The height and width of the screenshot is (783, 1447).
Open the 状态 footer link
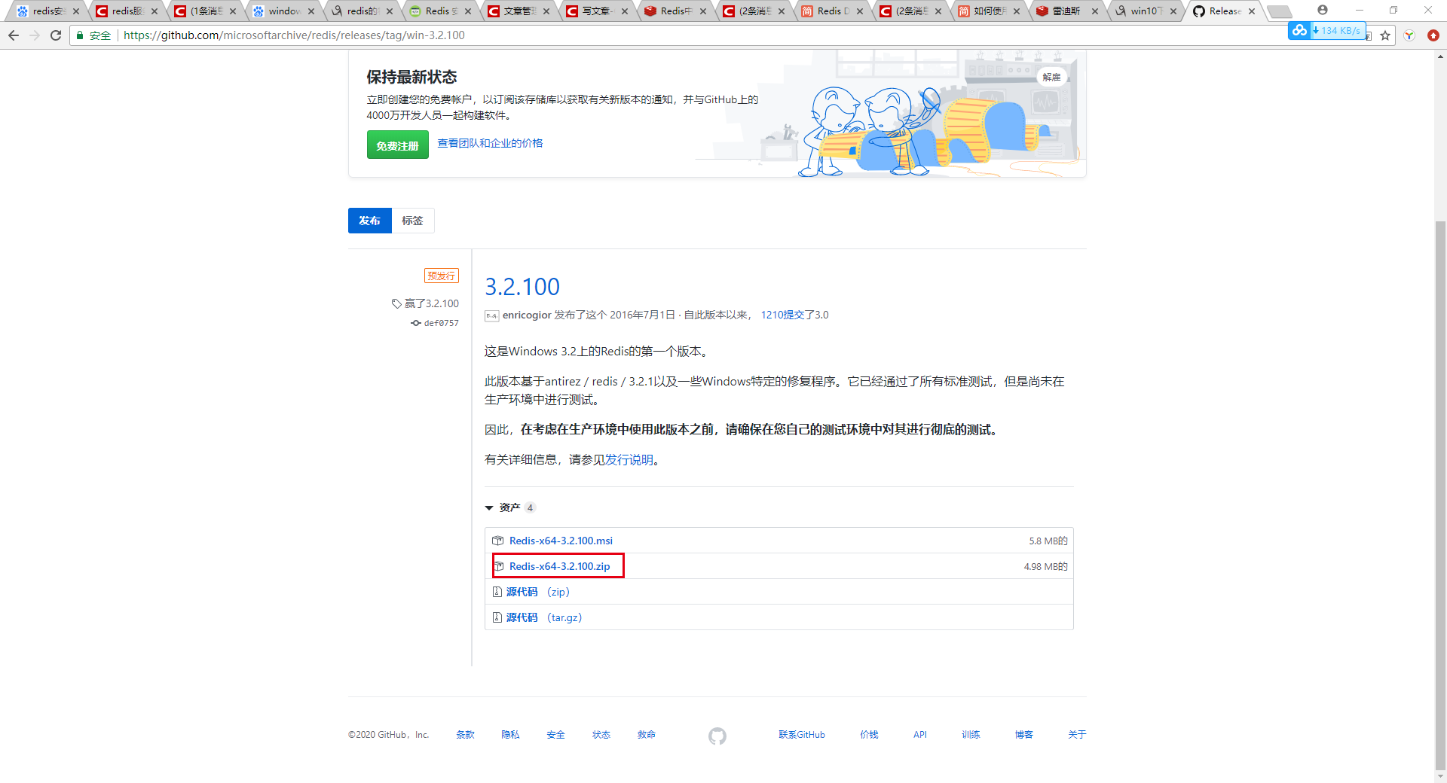coord(601,735)
